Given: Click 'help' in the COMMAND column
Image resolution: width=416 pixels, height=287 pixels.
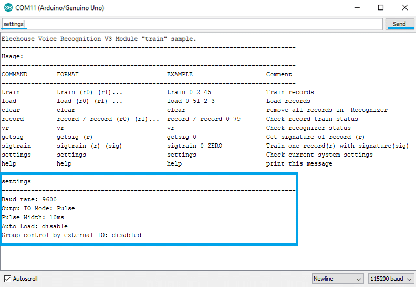Looking at the screenshot, I should click(9, 164).
